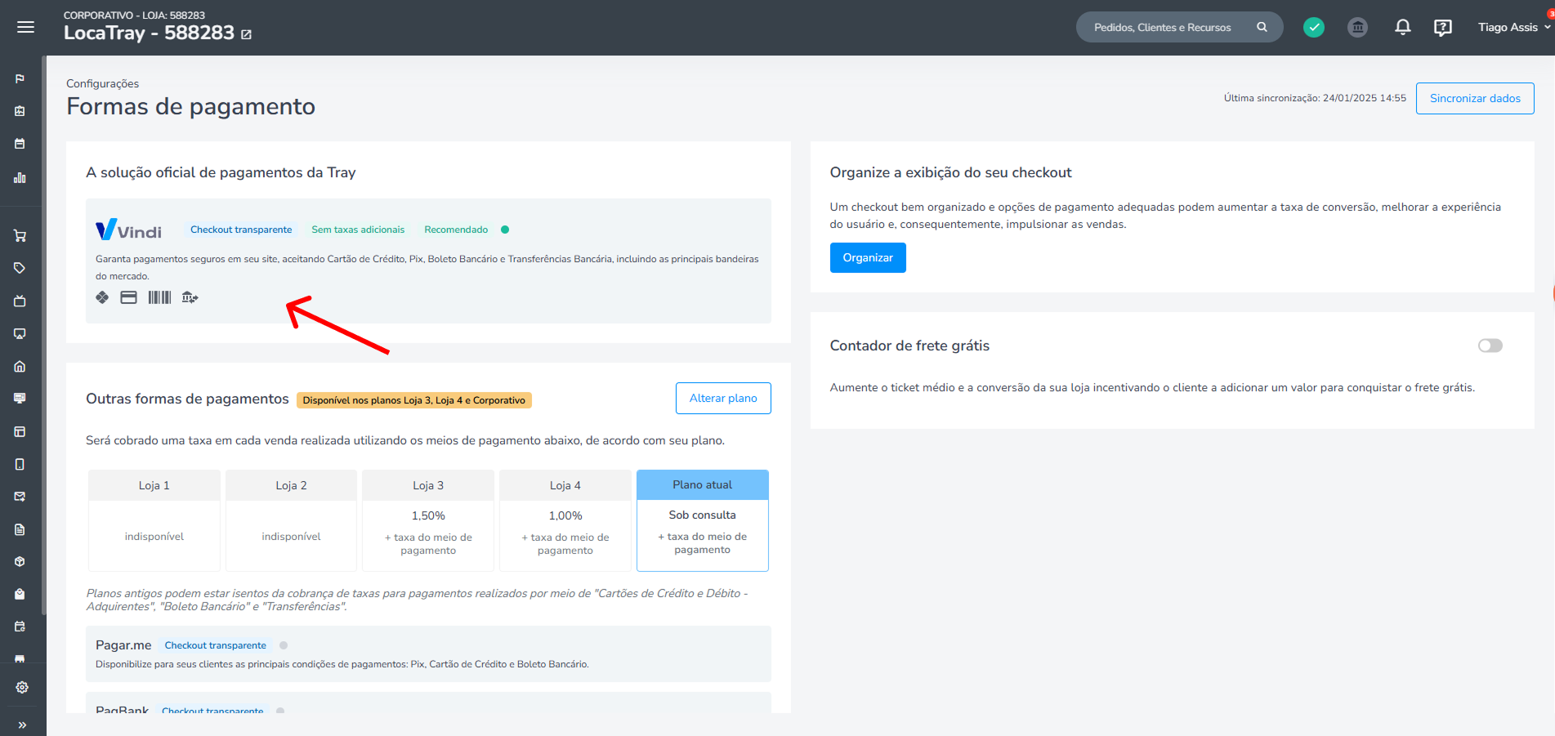Screen dimensions: 1555x736
Task: Select the Loja 2 plan column
Action: (x=291, y=520)
